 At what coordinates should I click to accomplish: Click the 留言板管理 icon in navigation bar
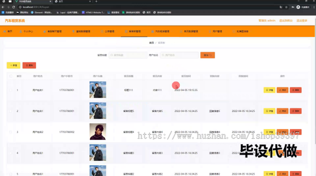(x=126, y=31)
